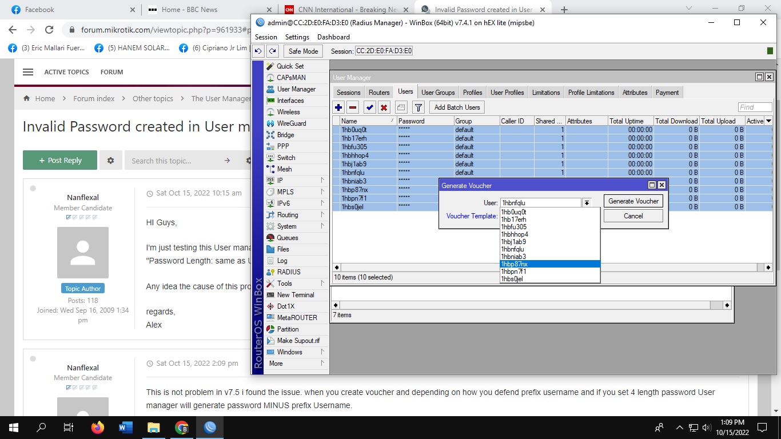Click the WinBox redo arrow icon
Viewport: 781px width, 439px height.
[x=273, y=51]
